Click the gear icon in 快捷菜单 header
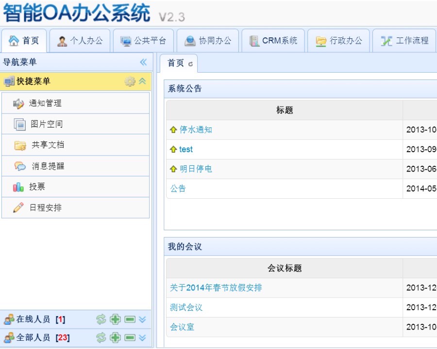437x349 pixels. 130,81
